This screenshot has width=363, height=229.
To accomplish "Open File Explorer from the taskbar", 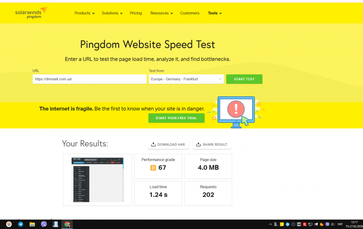I will [x=32, y=224].
